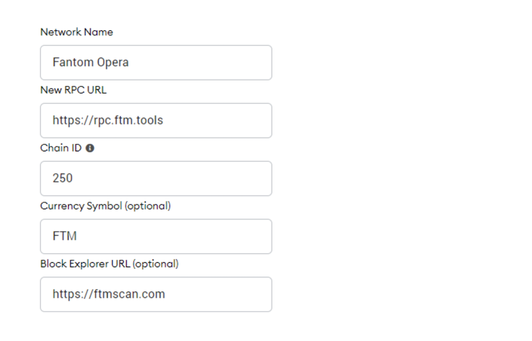
Task: Click the Block Explorer URL (optional) label
Action: pos(109,264)
